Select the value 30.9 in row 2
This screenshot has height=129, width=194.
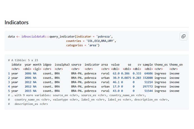click(116, 78)
